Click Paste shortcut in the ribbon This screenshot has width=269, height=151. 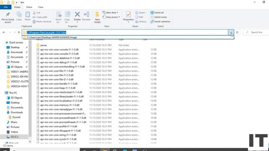point(42,21)
